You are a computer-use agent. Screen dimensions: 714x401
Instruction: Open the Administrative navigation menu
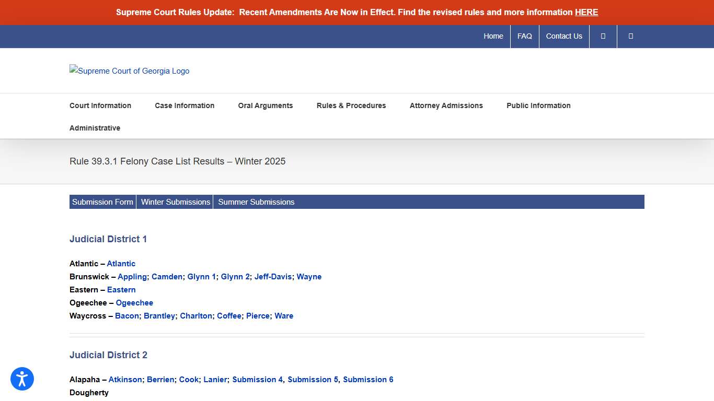(x=95, y=128)
